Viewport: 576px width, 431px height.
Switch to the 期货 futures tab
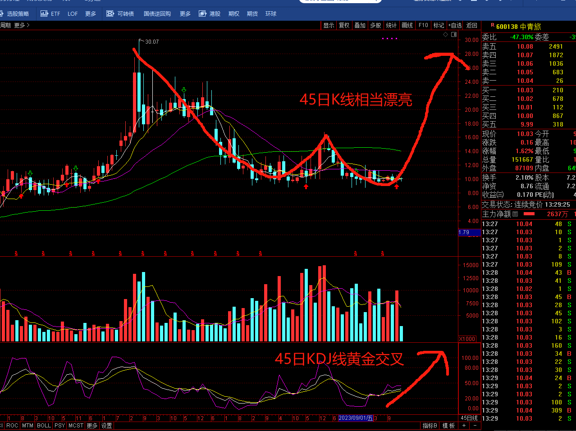pos(252,14)
